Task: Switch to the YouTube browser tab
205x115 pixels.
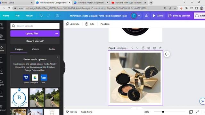Action: click(x=129, y=3)
